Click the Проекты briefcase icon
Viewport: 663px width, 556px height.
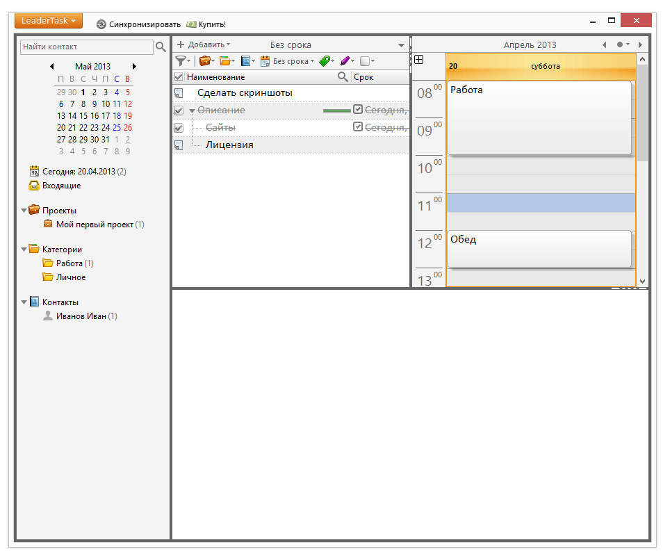coord(34,210)
